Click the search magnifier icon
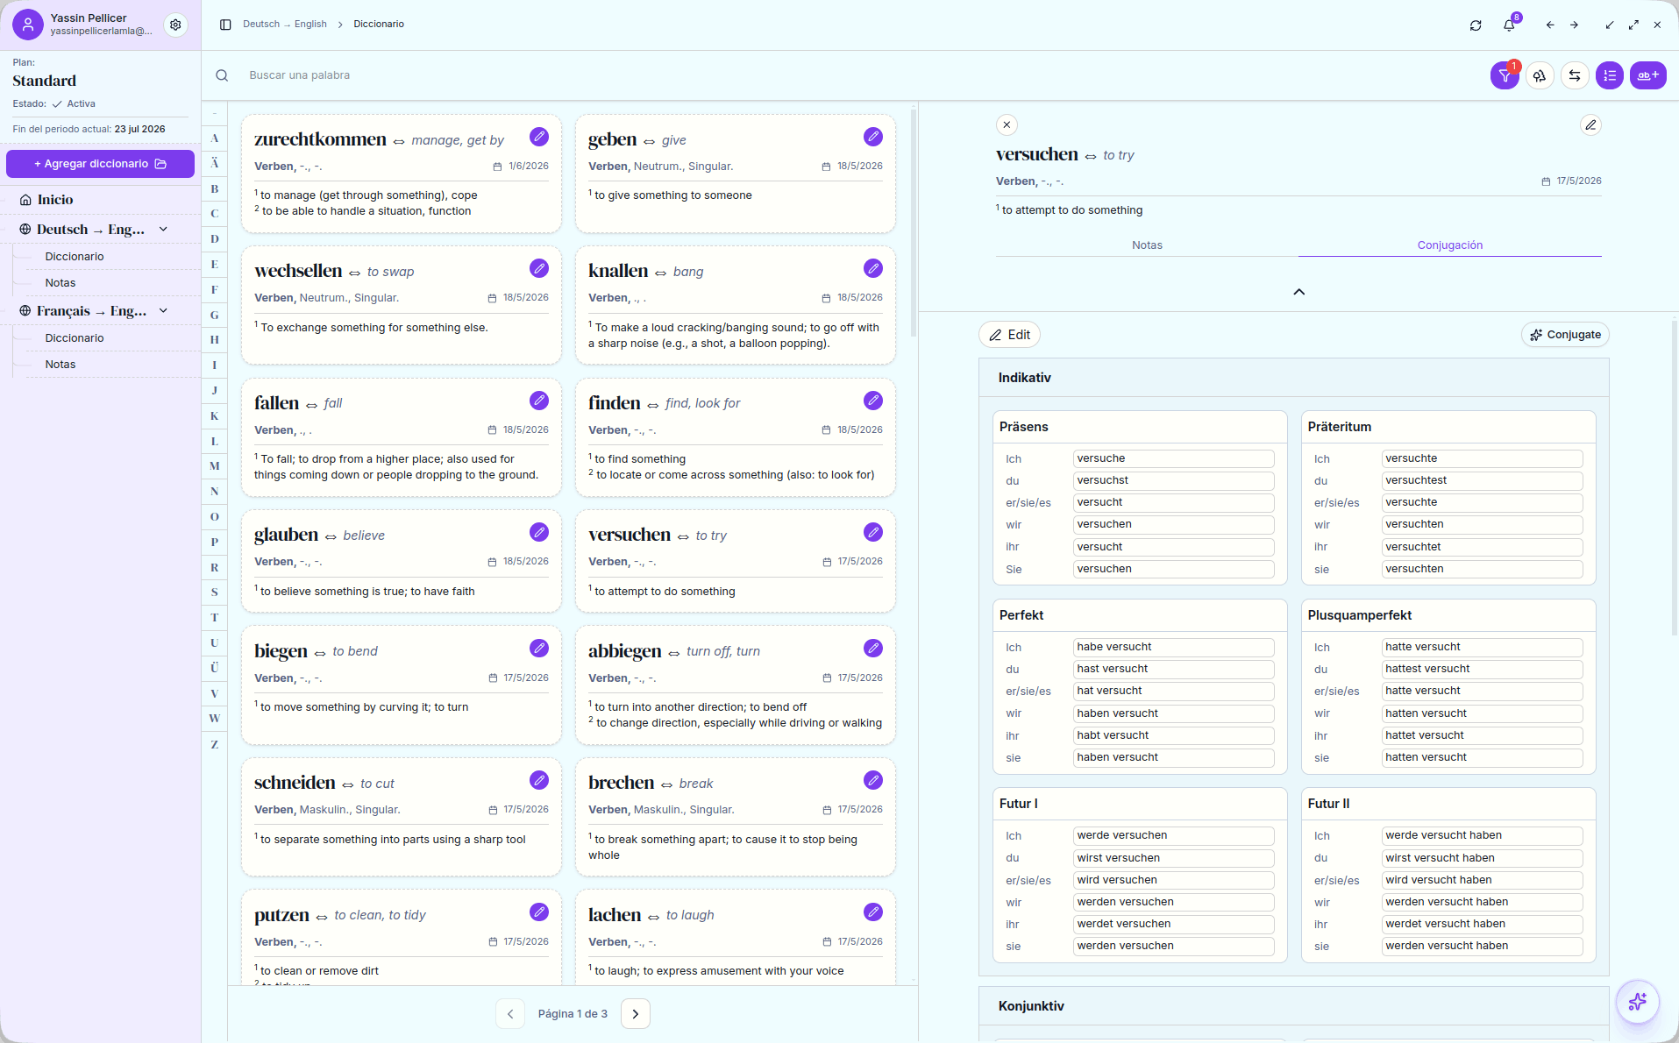This screenshot has height=1043, width=1679. (x=223, y=75)
